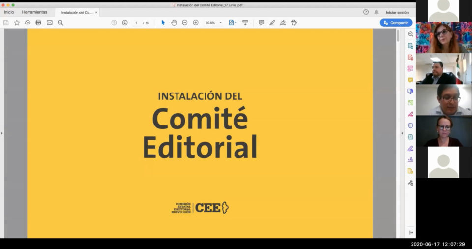Click the current page number field
This screenshot has width=472, height=249.
pyautogui.click(x=136, y=23)
